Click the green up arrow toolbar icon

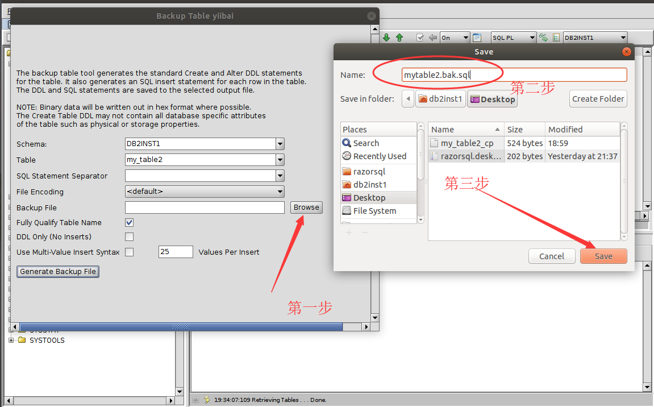click(399, 38)
